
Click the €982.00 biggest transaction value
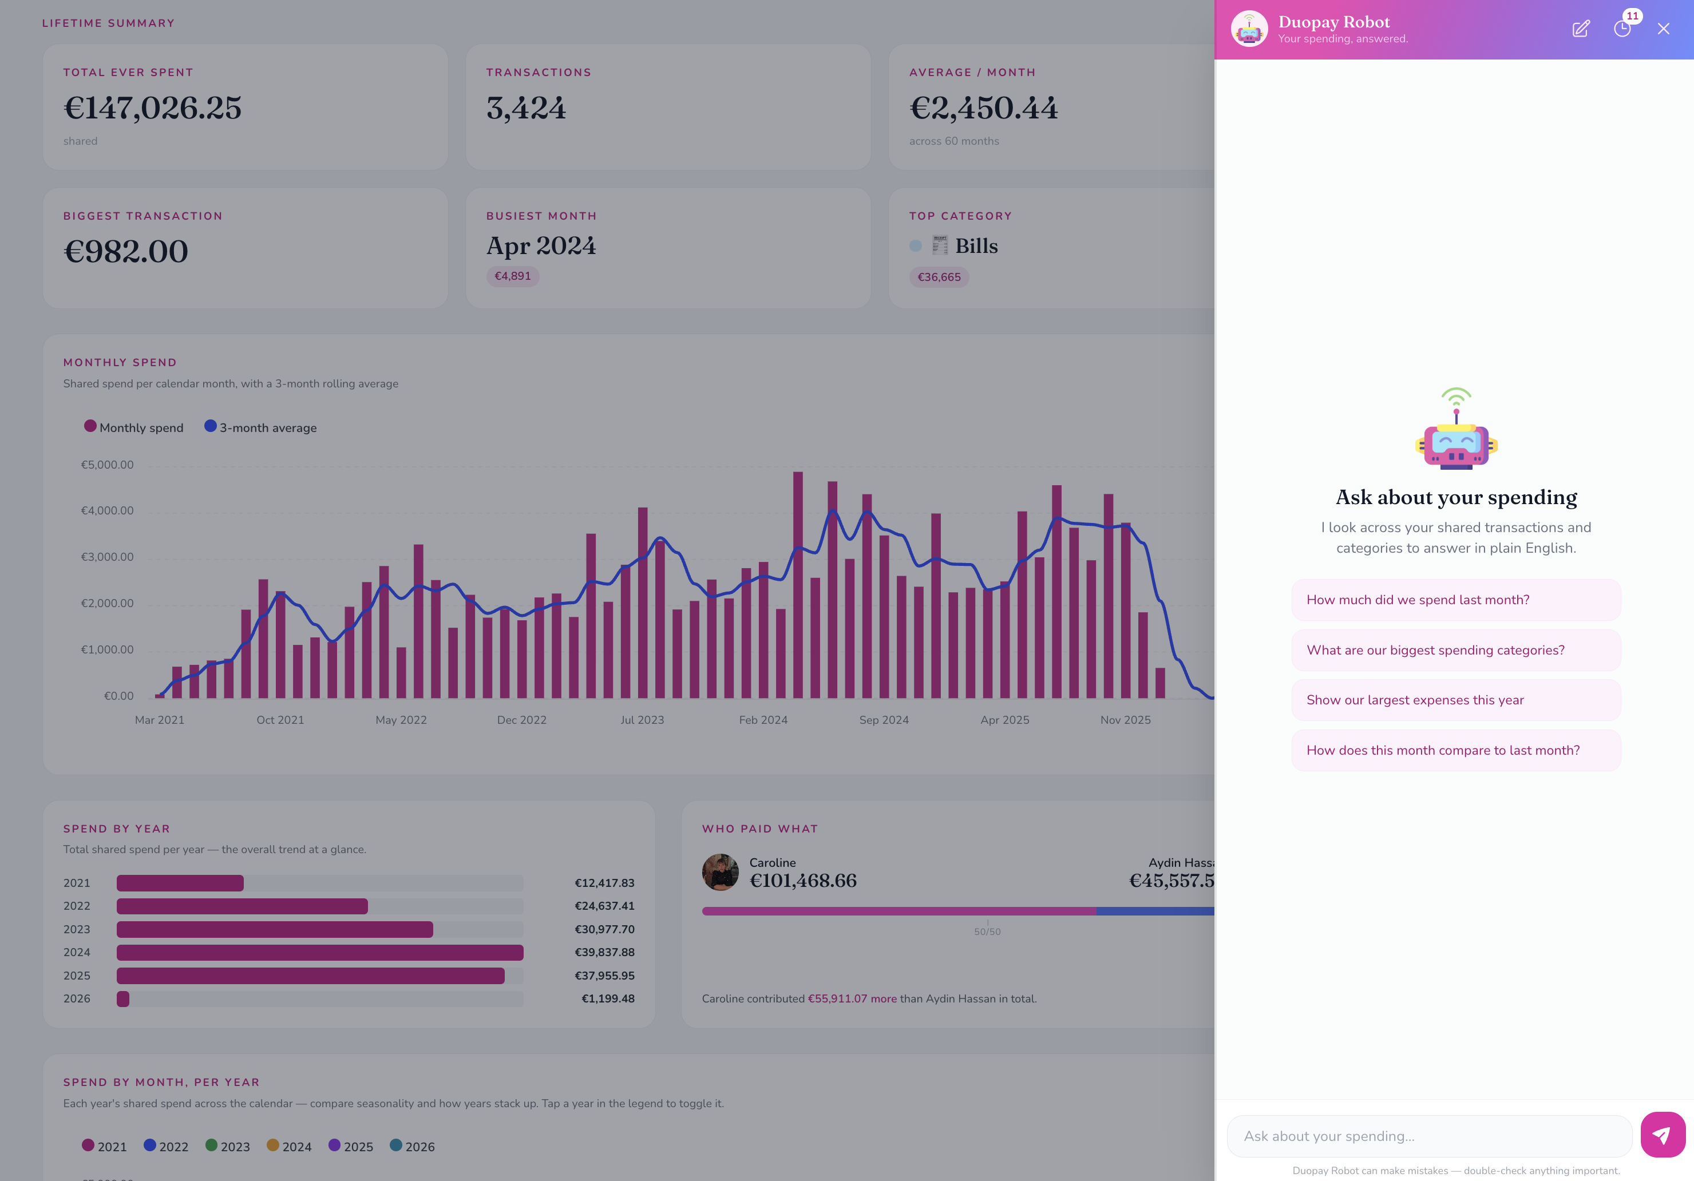tap(126, 252)
